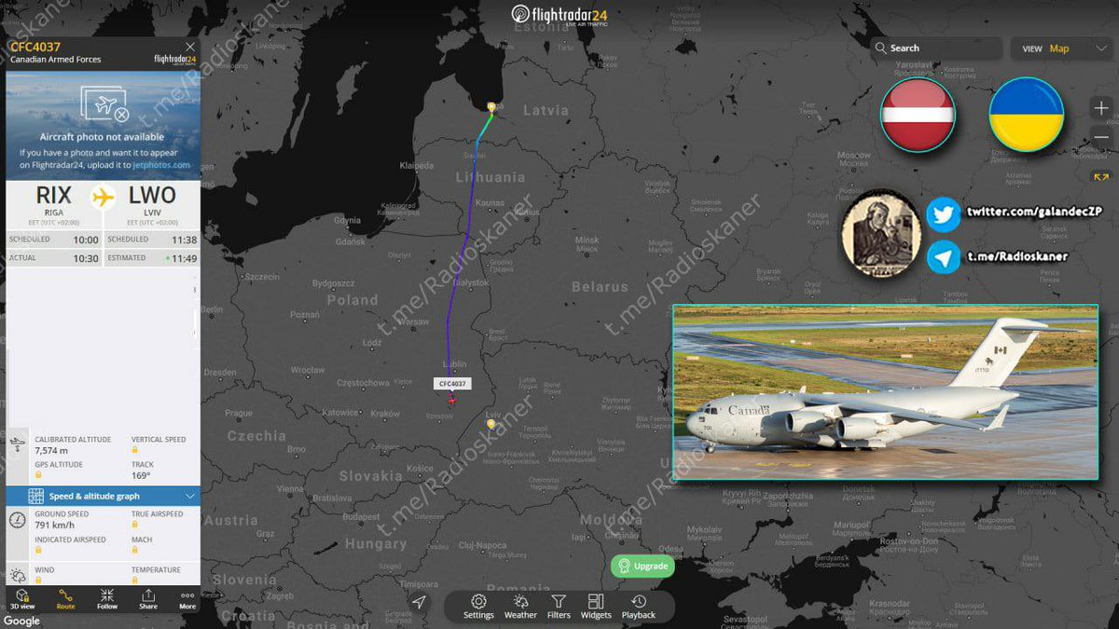Click the Search input field

tap(937, 48)
